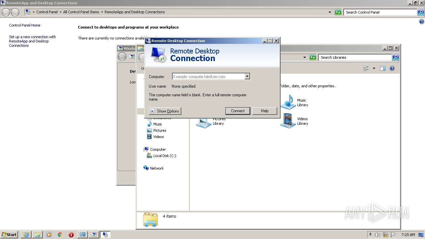Screen dimensions: 425x239
Task: Switch to the sync window taskbar button
Action: point(94,235)
